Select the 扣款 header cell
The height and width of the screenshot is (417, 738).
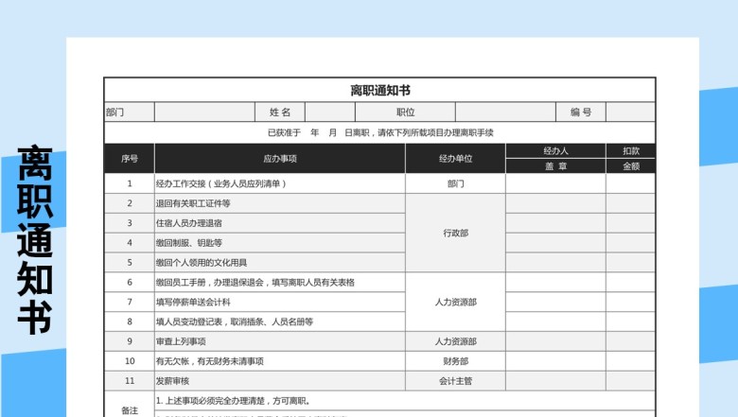click(631, 151)
